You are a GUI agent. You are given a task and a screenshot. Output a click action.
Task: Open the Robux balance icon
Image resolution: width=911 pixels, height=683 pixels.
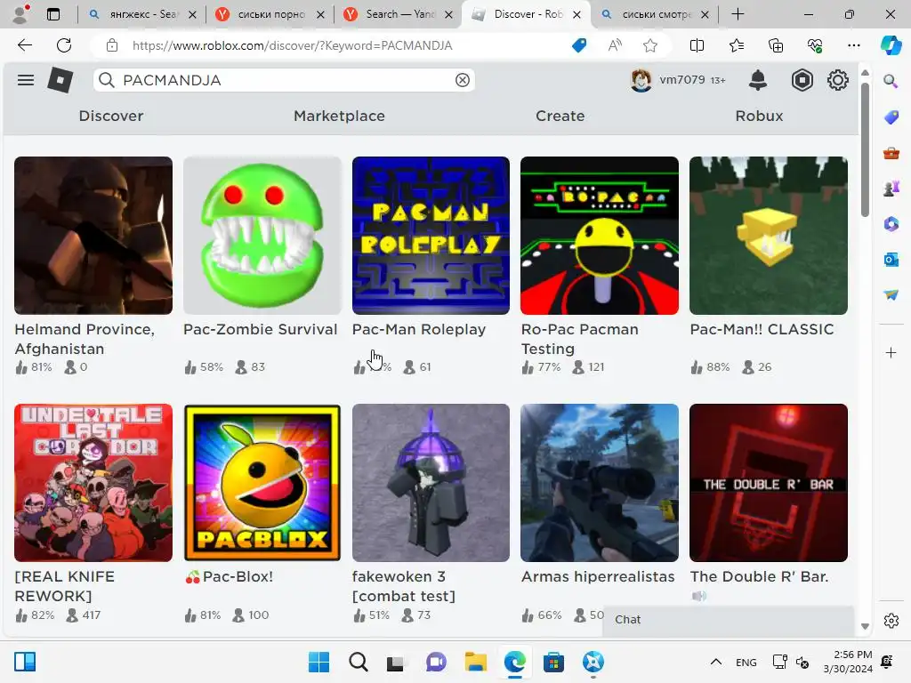coord(802,80)
